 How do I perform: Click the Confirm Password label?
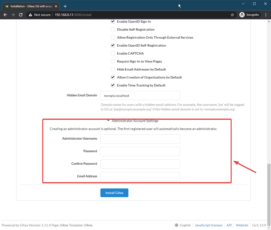(84, 163)
